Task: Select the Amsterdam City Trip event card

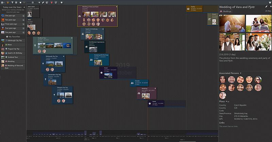Action: [x=53, y=79]
